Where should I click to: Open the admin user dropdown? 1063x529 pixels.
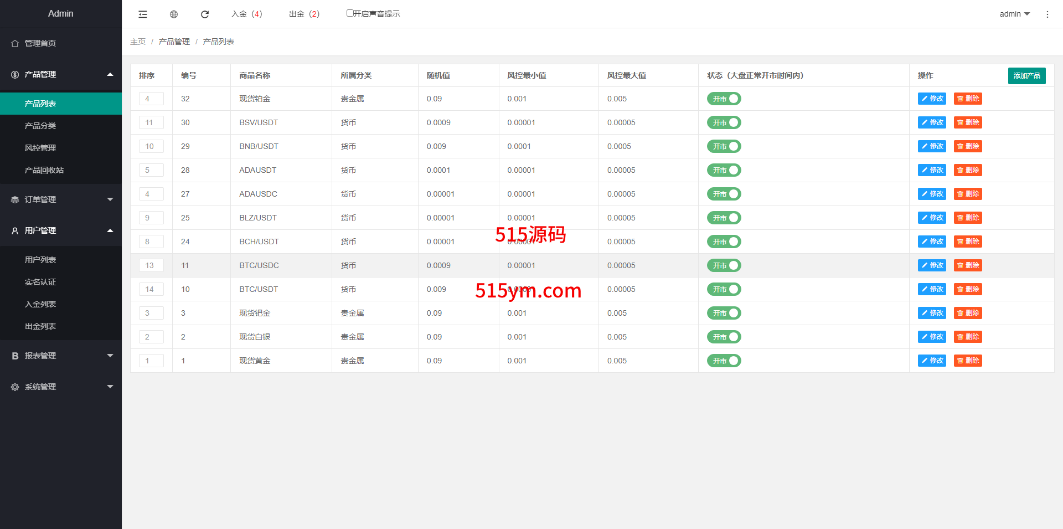click(x=1014, y=14)
